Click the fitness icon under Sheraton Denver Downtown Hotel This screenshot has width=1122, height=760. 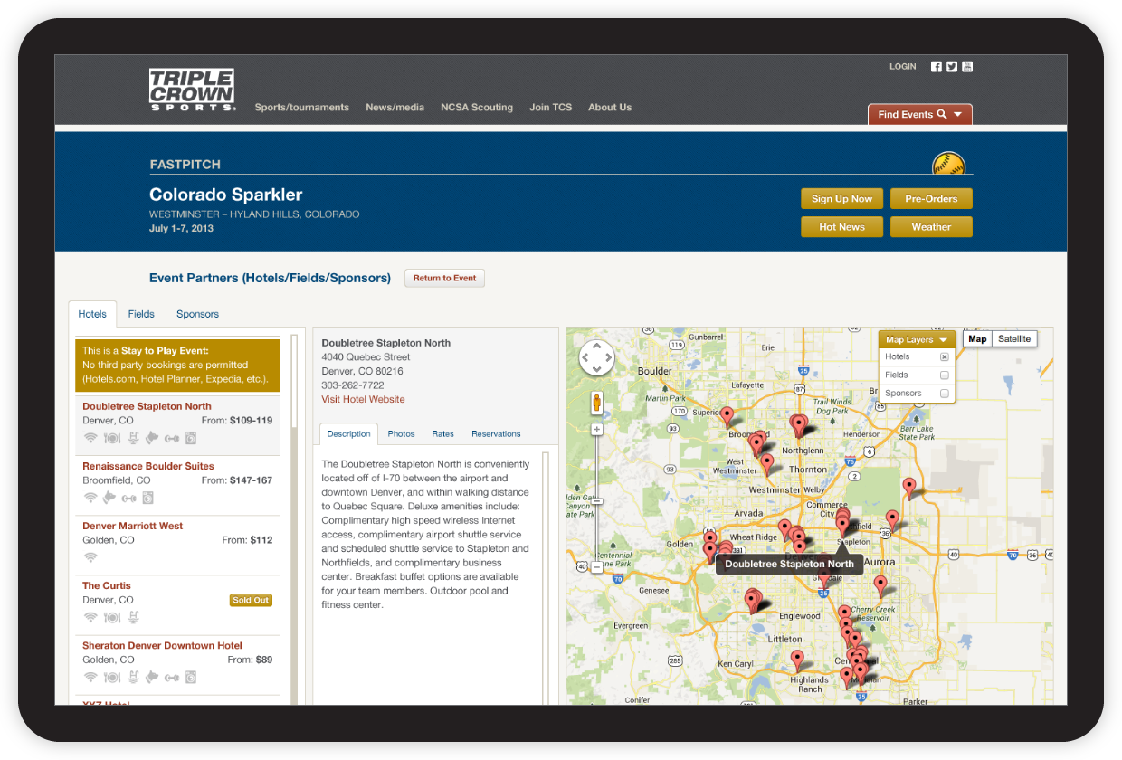(x=172, y=677)
